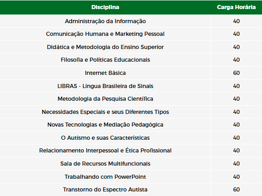Viewport: 262px width, 196px height.
Task: Click O Autismo e suas Características
Action: click(105, 138)
